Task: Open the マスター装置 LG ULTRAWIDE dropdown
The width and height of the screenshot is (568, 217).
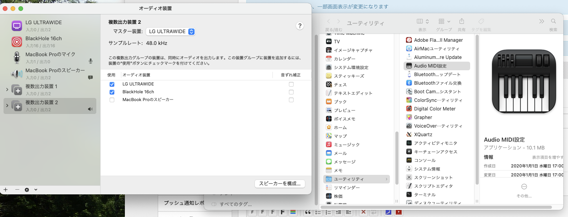Action: pos(170,32)
